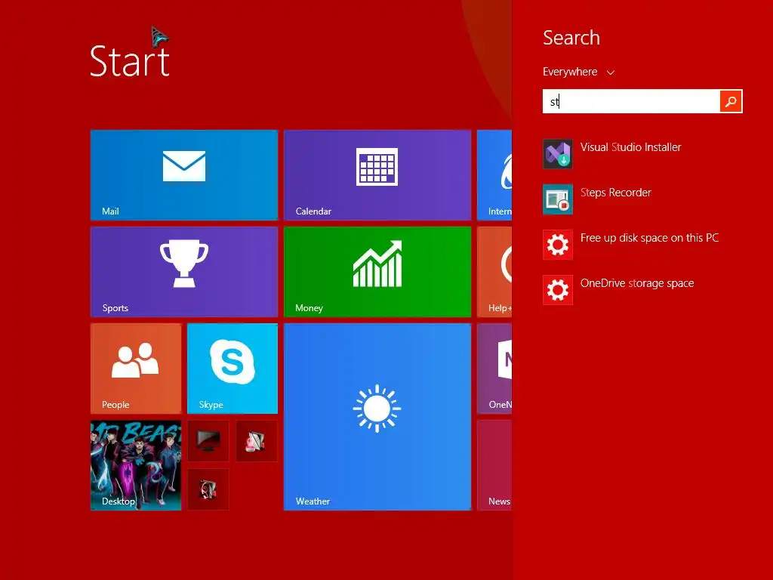Click the Start heading text
The width and height of the screenshot is (773, 580).
tap(130, 60)
